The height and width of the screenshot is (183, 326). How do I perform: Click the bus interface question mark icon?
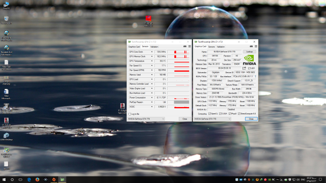pyautogui.click(x=255, y=76)
